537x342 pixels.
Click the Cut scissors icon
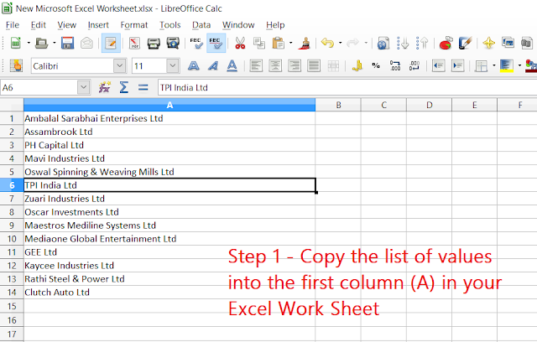click(240, 44)
